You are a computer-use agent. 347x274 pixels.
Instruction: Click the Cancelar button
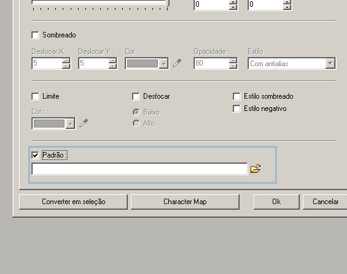[x=325, y=202]
